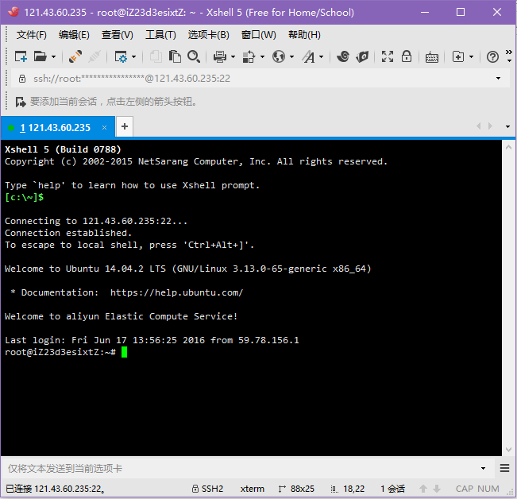Expand the New transfer dropdown arrow

[471, 57]
